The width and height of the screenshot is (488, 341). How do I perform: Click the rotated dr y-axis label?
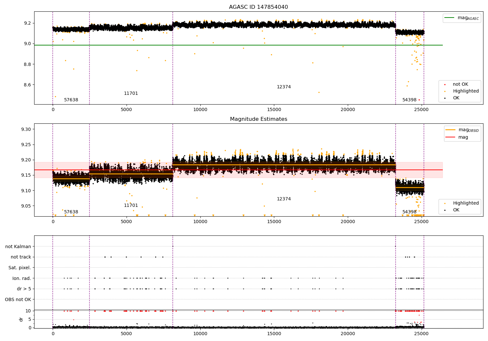[x=21, y=319]
